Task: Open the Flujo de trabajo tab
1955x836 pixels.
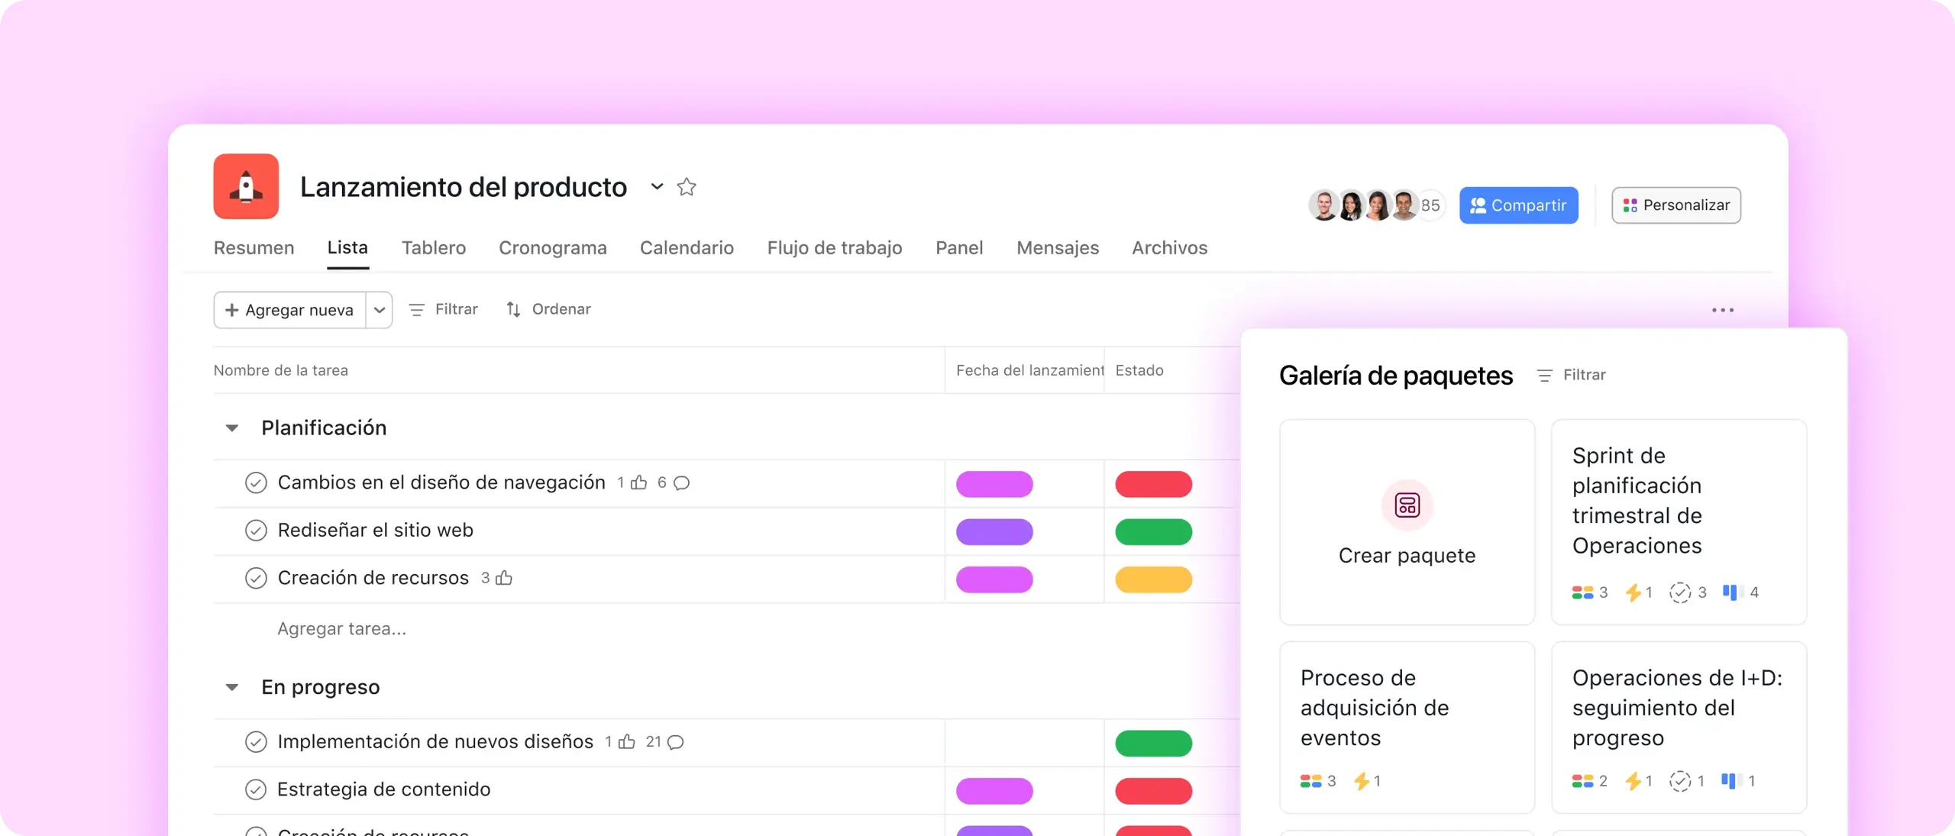Action: click(x=835, y=248)
